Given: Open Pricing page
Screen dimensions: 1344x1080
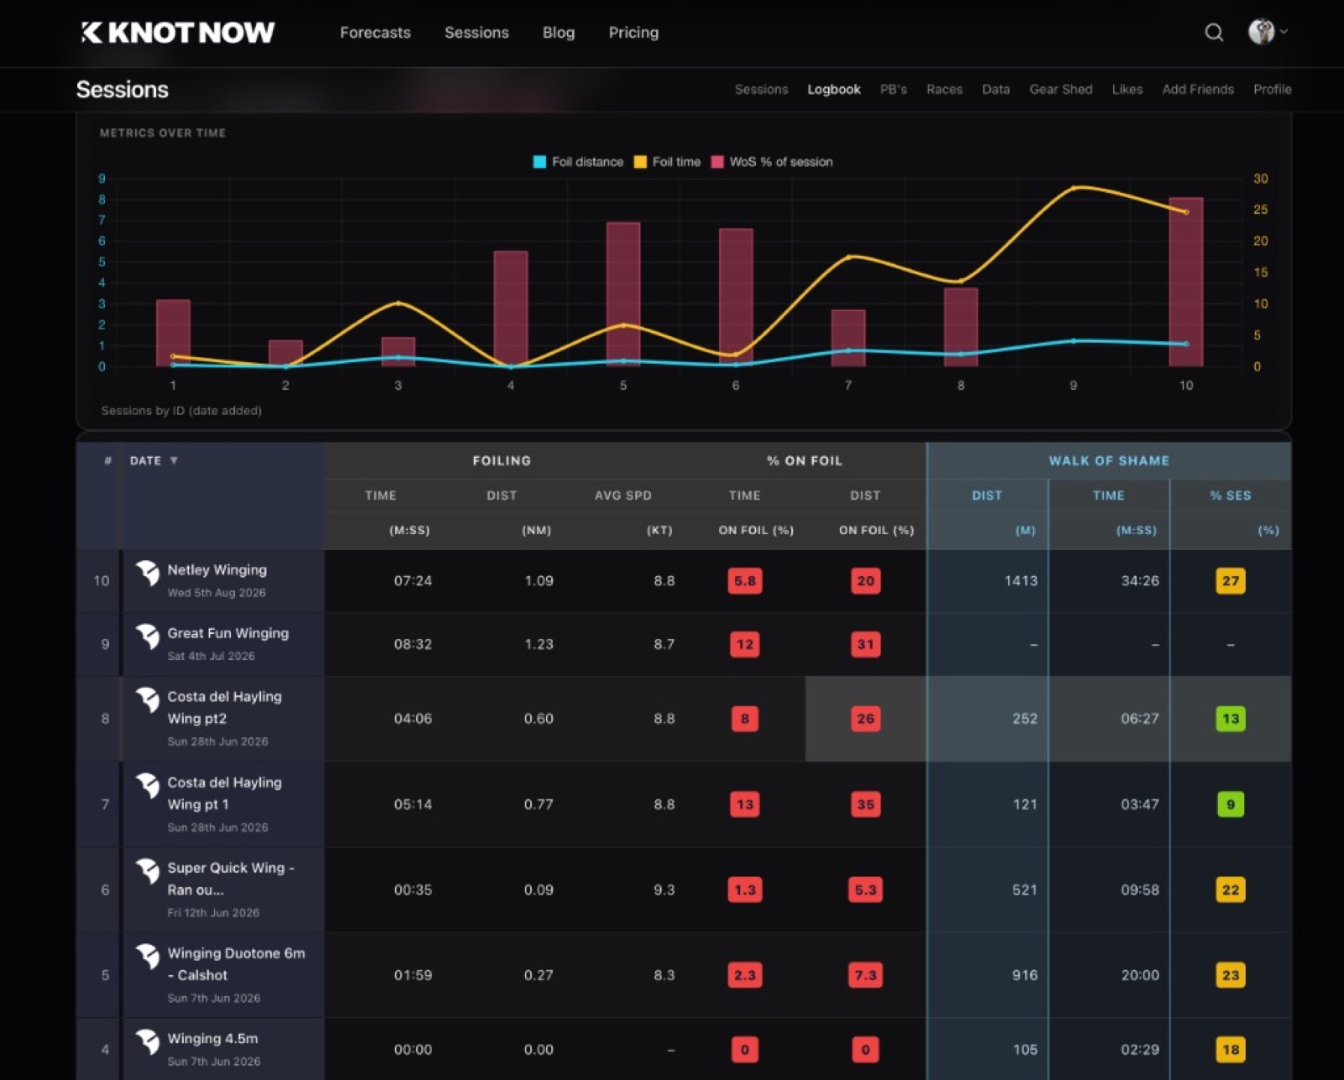Looking at the screenshot, I should (x=633, y=33).
